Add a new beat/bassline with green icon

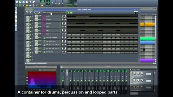coord(68,13)
